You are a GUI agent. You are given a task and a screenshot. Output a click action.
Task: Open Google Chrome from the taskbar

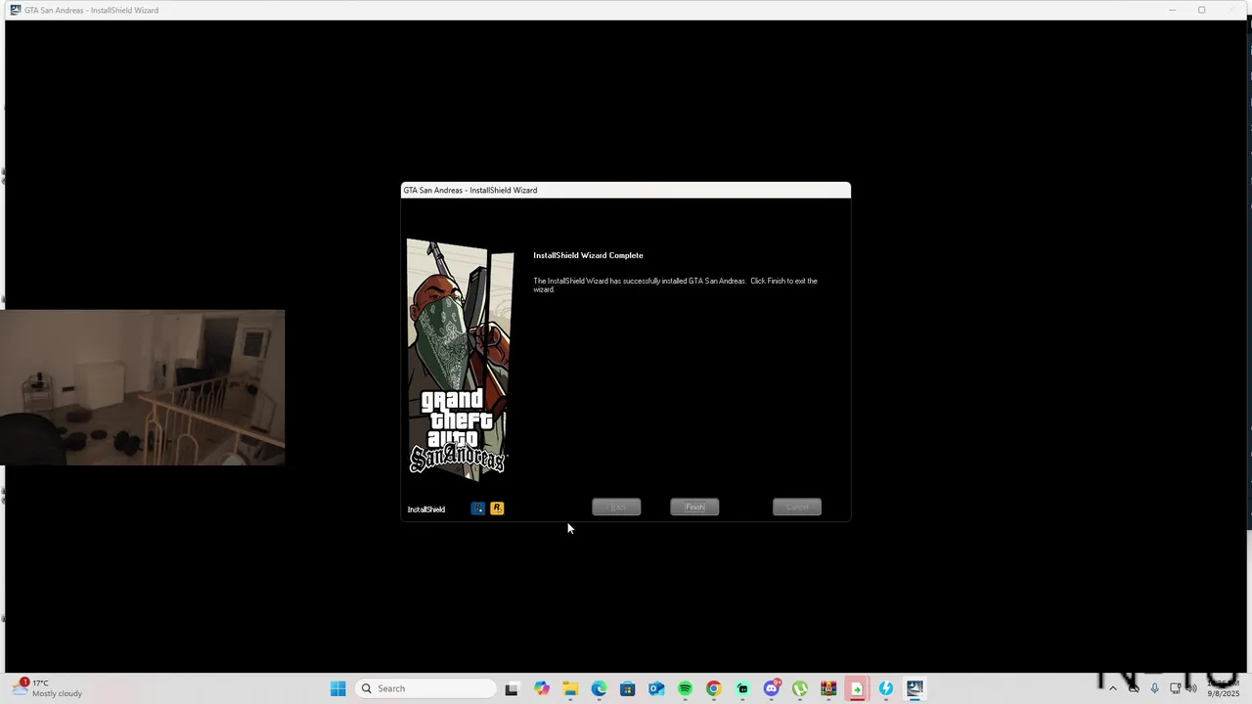pos(714,688)
